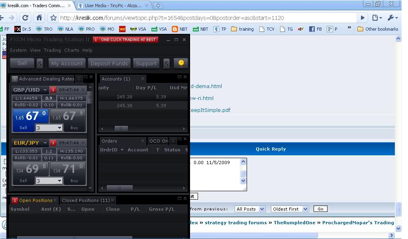Switch to Closed Positions (11) tab
408x239 pixels.
coord(86,200)
